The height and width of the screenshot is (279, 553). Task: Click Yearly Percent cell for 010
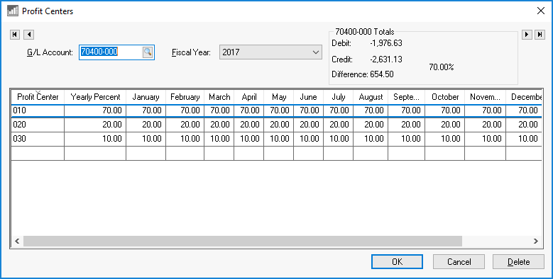95,110
